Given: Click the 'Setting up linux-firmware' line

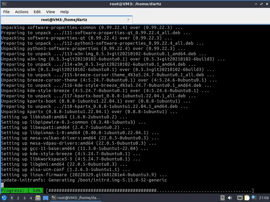Looking at the screenshot, I should coord(84,175).
